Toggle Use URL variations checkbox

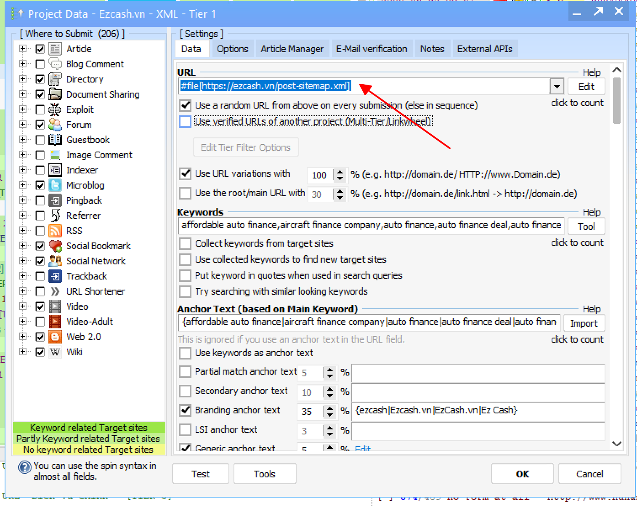click(185, 173)
